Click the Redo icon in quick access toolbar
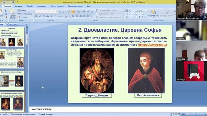The width and height of the screenshot is (207, 116). pyautogui.click(x=13, y=2)
